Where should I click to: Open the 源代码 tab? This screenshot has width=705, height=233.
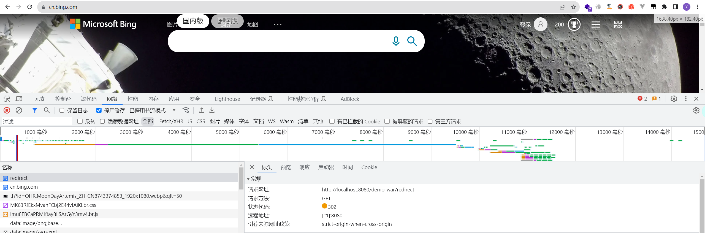tap(89, 99)
